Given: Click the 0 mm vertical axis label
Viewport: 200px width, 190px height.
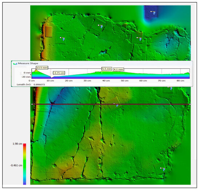Looking at the screenshot, I should [x=27, y=73].
